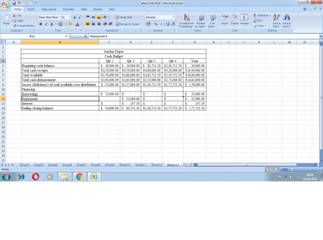Open the Page Layout ribbon tab
The image size is (323, 240).
[x=49, y=9]
